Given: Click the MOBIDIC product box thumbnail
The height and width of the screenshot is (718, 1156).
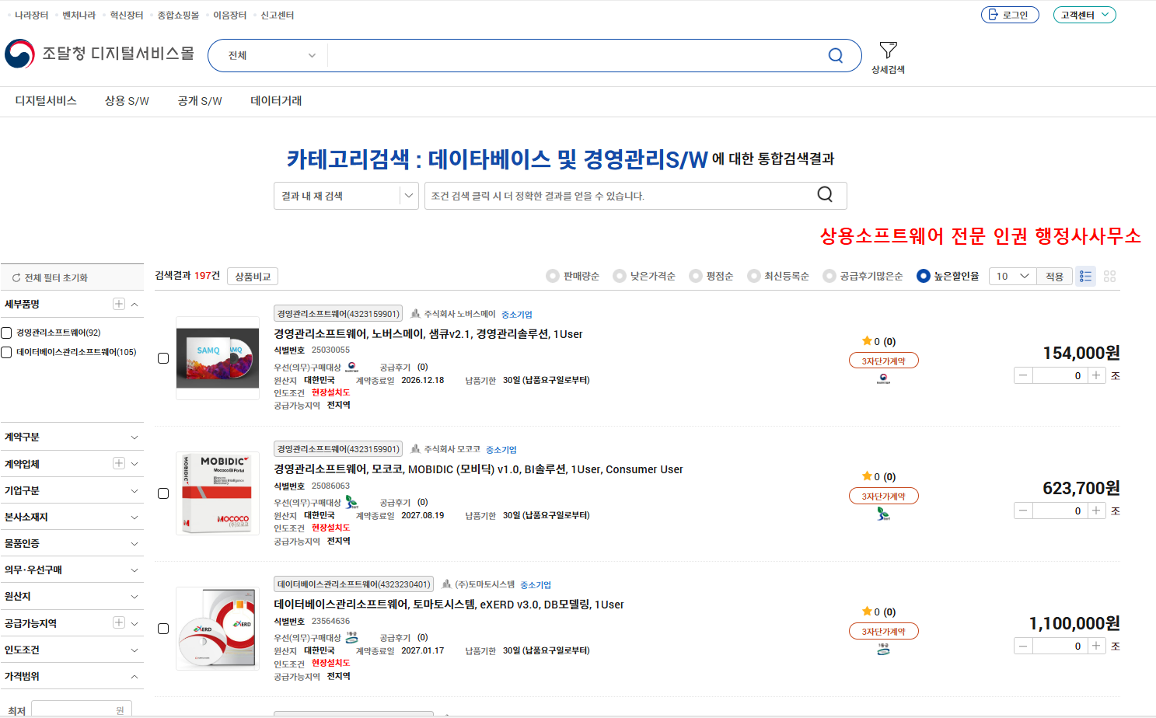Looking at the screenshot, I should [x=218, y=493].
